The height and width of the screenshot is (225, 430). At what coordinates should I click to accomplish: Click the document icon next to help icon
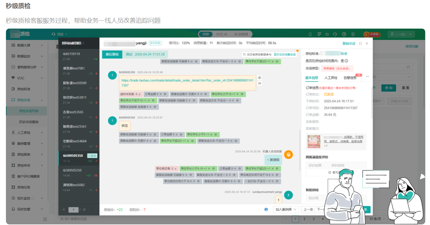(x=353, y=34)
